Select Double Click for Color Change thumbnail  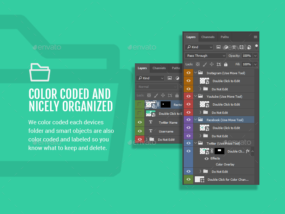click(199, 179)
